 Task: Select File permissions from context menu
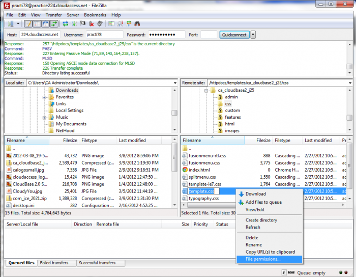click(x=262, y=259)
